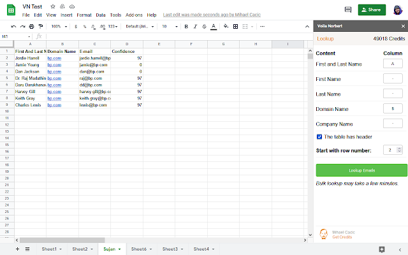The image size is (408, 255).
Task: Click the redo icon in toolbar
Action: 23,26
